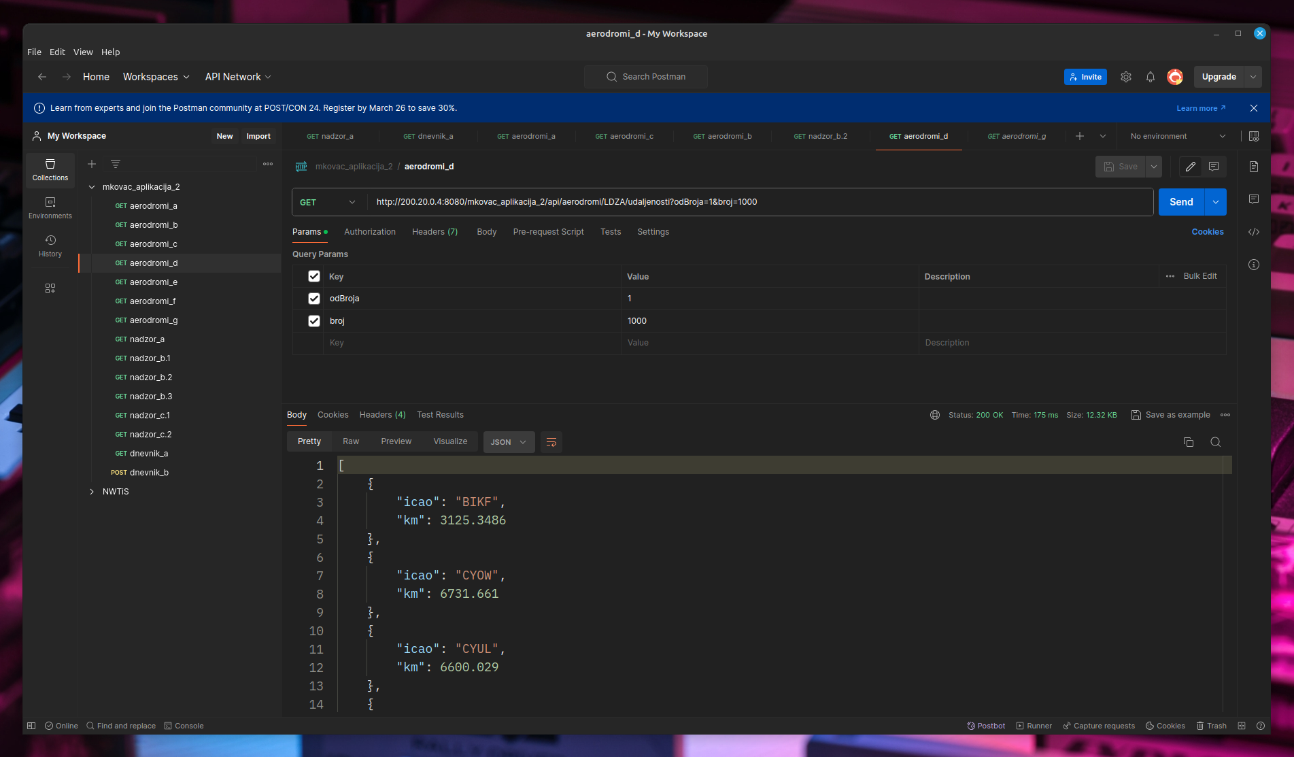Click the plus icon to create new collection
The width and height of the screenshot is (1294, 757).
pyautogui.click(x=92, y=164)
